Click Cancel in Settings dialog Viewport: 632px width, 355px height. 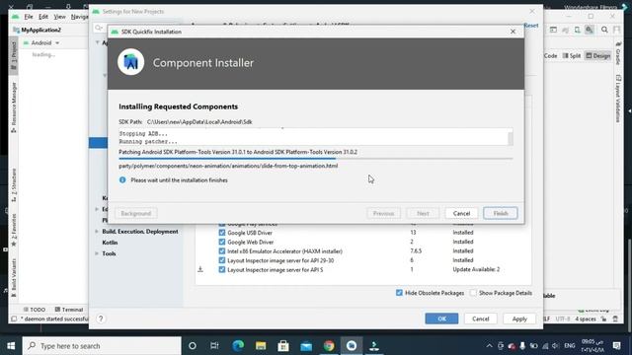tap(481, 319)
